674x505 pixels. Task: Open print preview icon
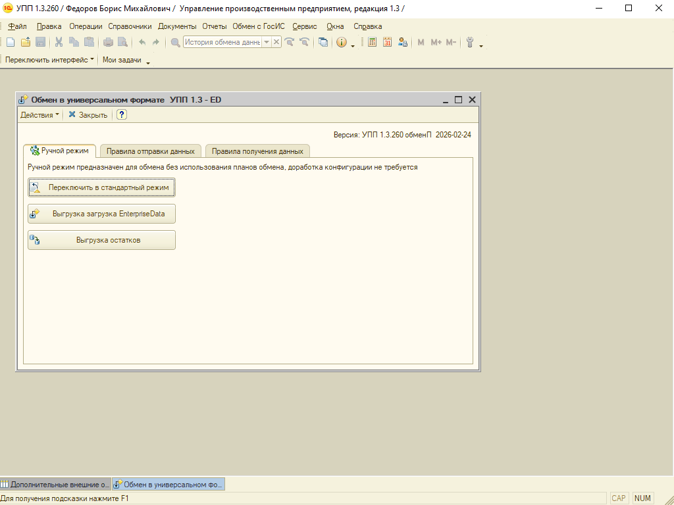[123, 42]
